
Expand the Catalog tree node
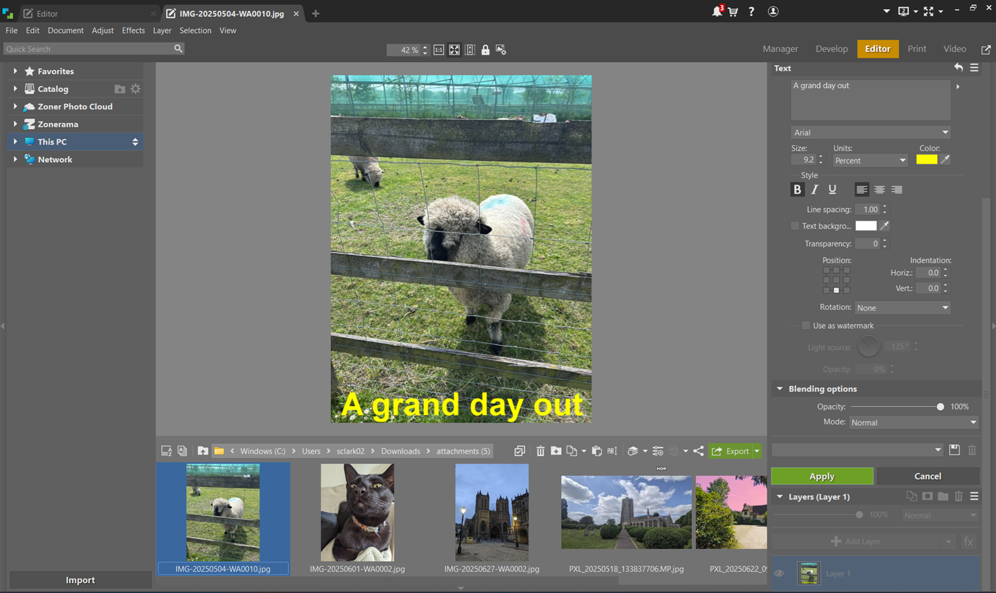coord(15,88)
